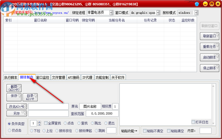Click the 索引 column header
This screenshot has height=139, width=222.
tap(10, 20)
